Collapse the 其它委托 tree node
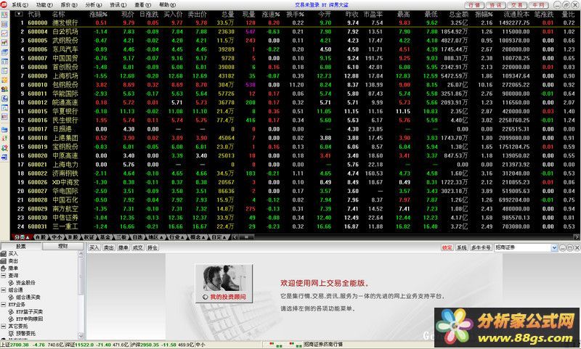This screenshot has height=349, width=581. click(4, 326)
